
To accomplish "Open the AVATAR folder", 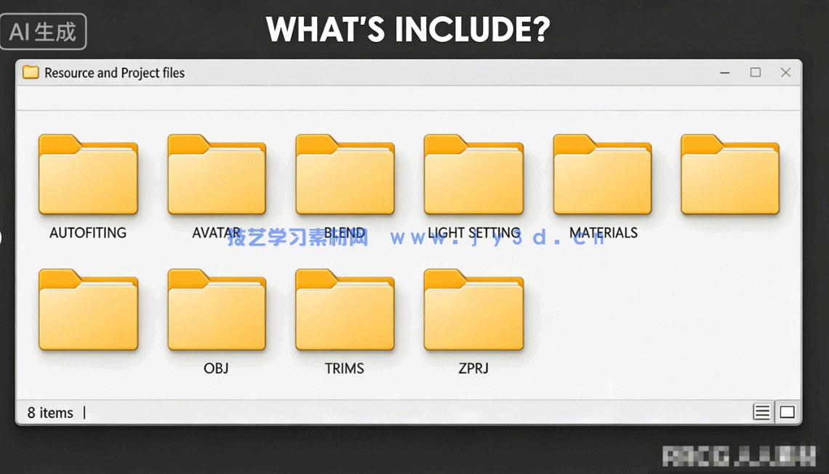I will tap(217, 175).
